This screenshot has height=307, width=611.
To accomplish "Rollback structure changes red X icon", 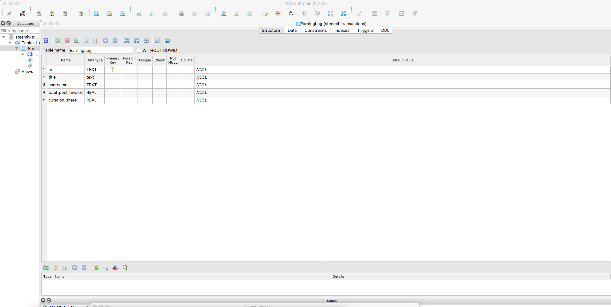I will pyautogui.click(x=67, y=40).
